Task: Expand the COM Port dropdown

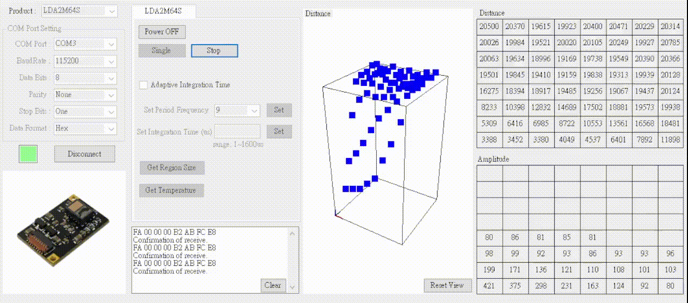Action: pyautogui.click(x=111, y=44)
